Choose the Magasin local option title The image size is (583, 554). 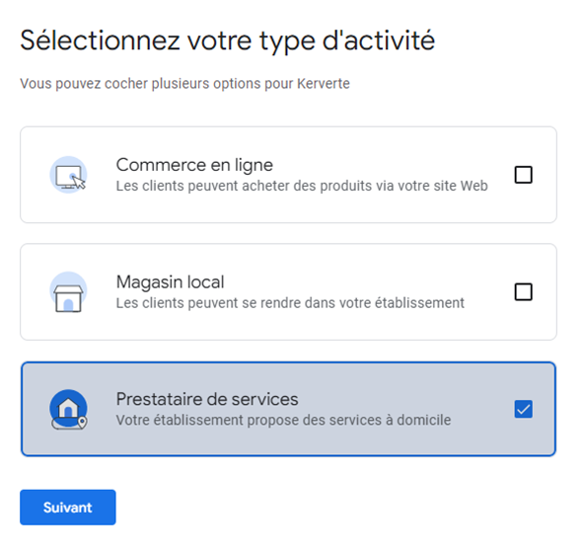(171, 281)
